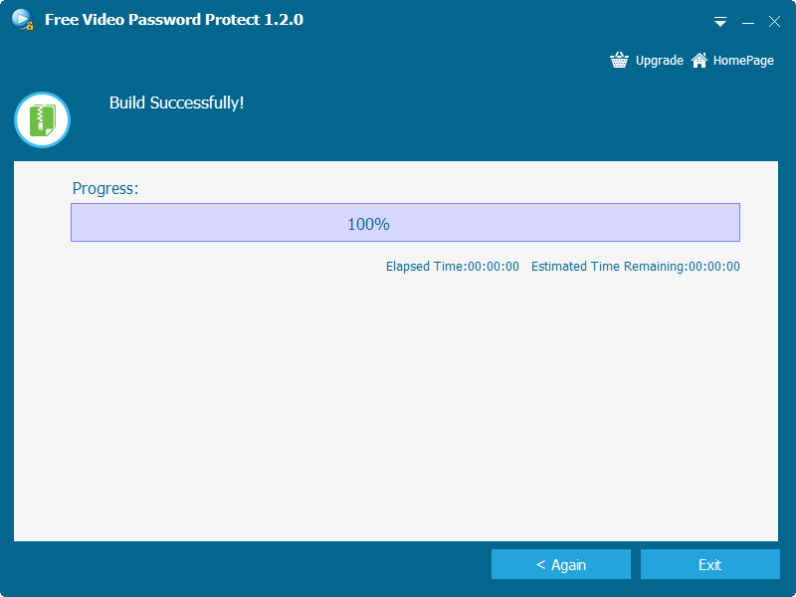Click the Exit button
Image resolution: width=796 pixels, height=597 pixels.
click(709, 564)
